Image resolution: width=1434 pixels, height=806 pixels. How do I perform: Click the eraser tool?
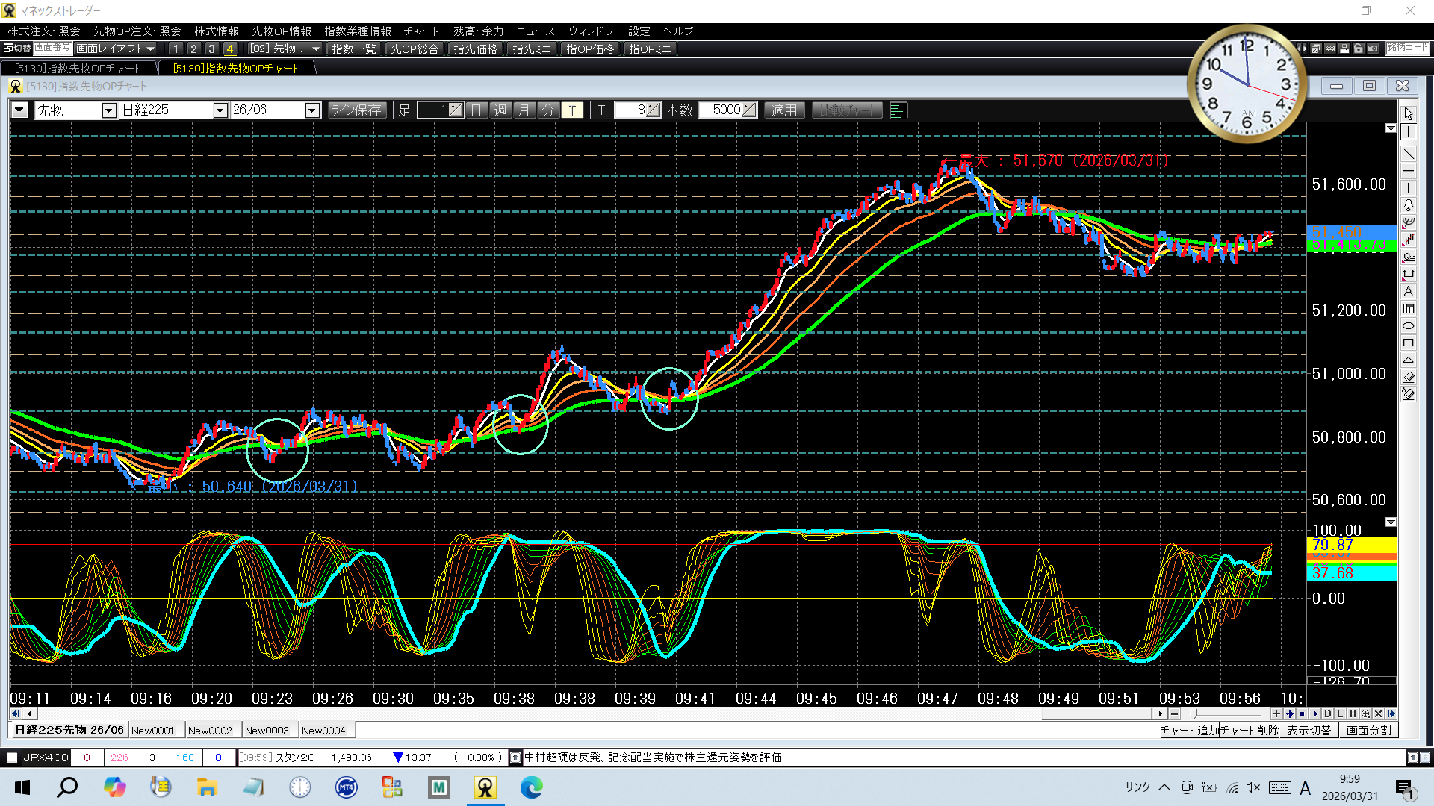coord(1408,377)
